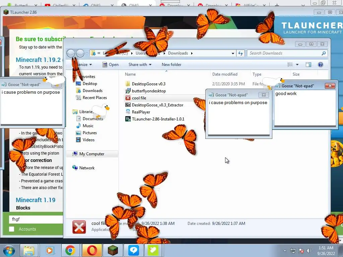Viewport: 343px width, 257px height.
Task: Open the recent pages dropdown next to forward arrow
Action: click(87, 53)
